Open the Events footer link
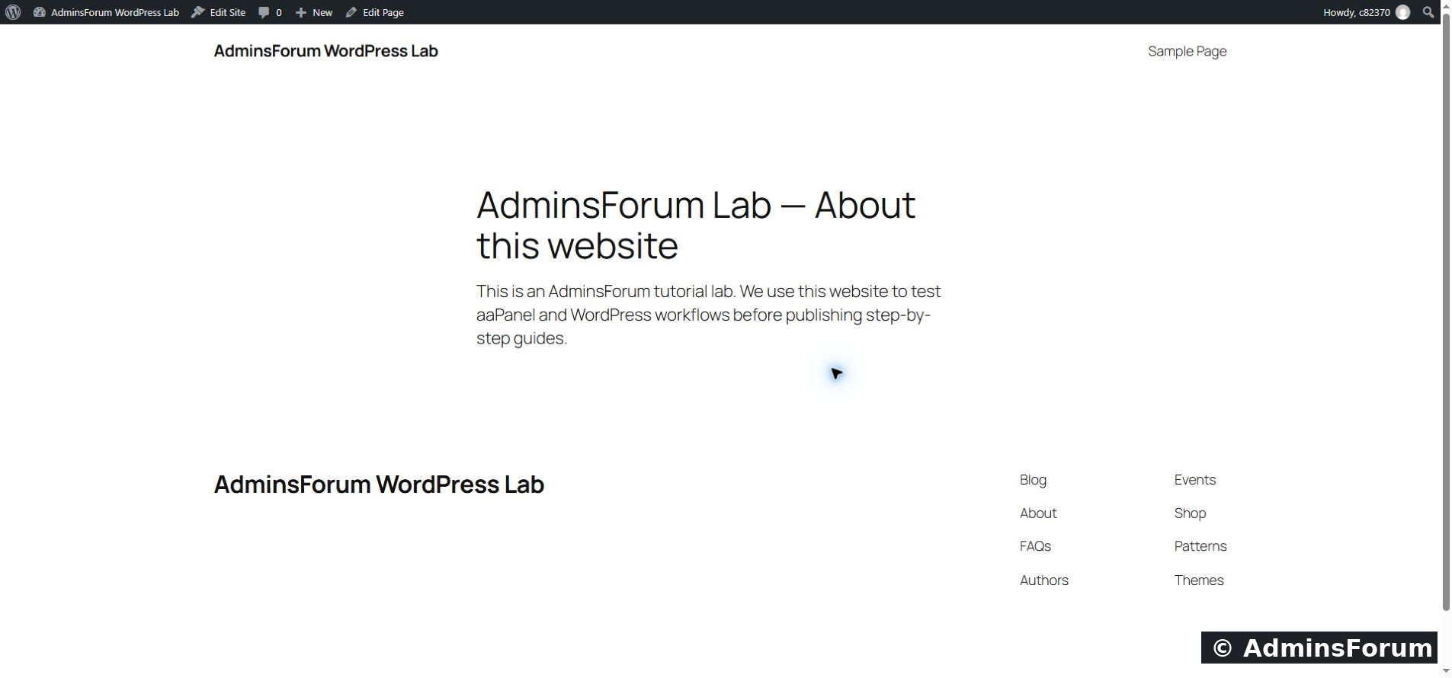This screenshot has height=678, width=1452. 1195,480
